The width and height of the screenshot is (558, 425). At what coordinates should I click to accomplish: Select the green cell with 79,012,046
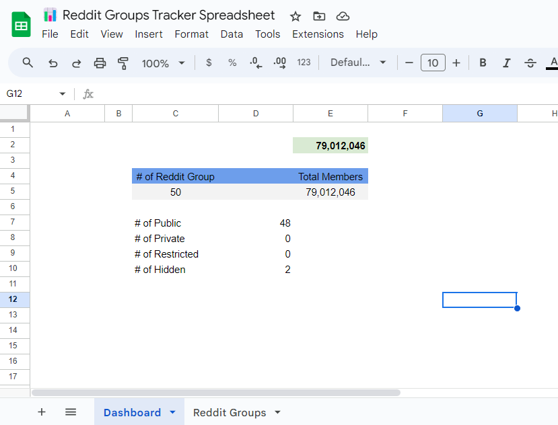click(330, 145)
